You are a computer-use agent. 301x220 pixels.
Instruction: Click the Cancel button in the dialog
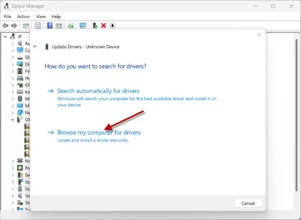tap(248, 203)
